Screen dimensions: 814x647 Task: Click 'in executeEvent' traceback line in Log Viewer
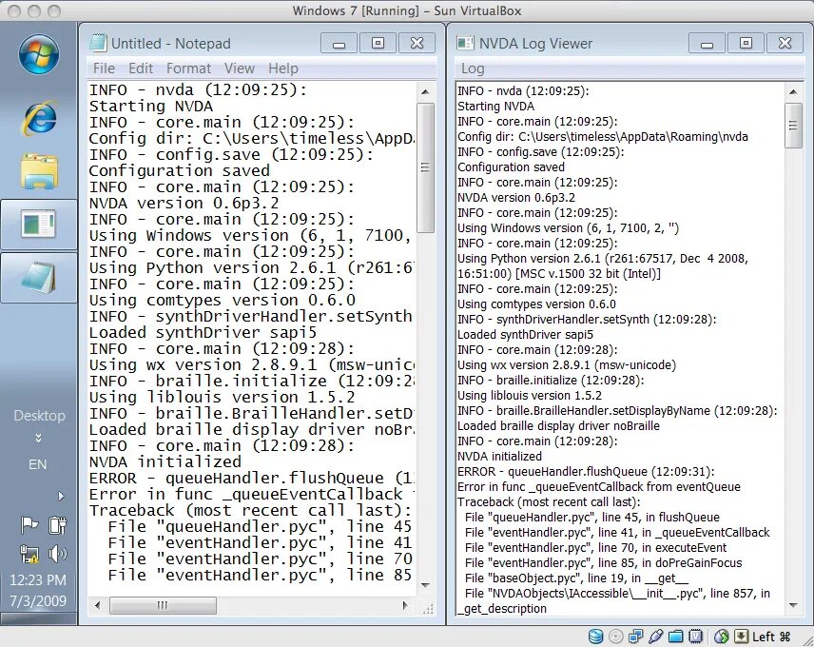(x=595, y=548)
